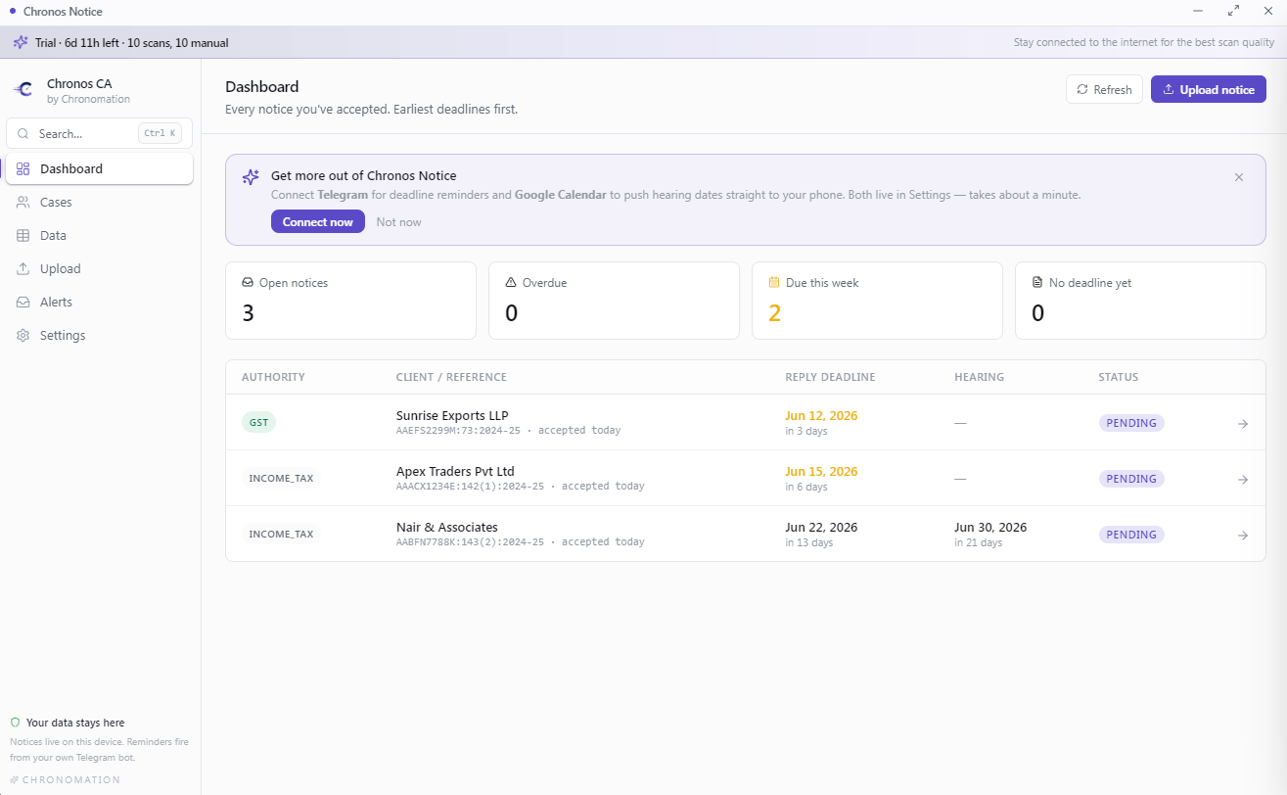Open Apex Traders Pvt Ltd row arrow
This screenshot has width=1287, height=795.
click(1243, 479)
